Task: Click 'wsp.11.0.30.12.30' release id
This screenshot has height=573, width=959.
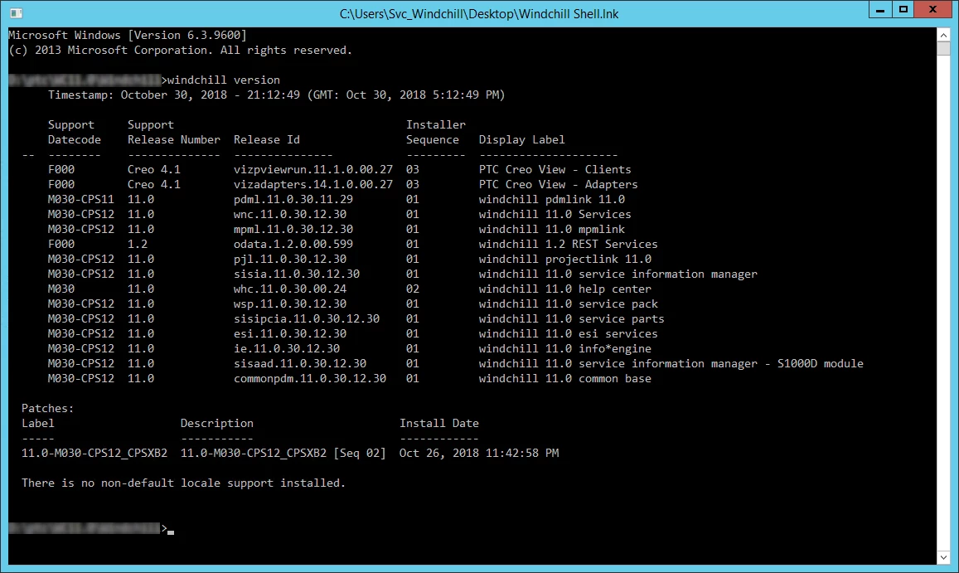Action: click(290, 303)
